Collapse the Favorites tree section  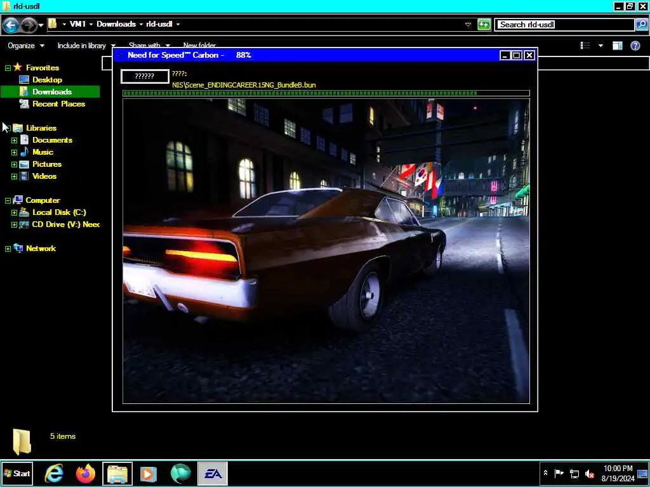coord(8,68)
